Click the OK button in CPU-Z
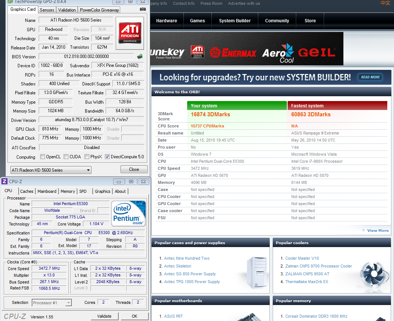The image size is (394, 321). pos(135,316)
